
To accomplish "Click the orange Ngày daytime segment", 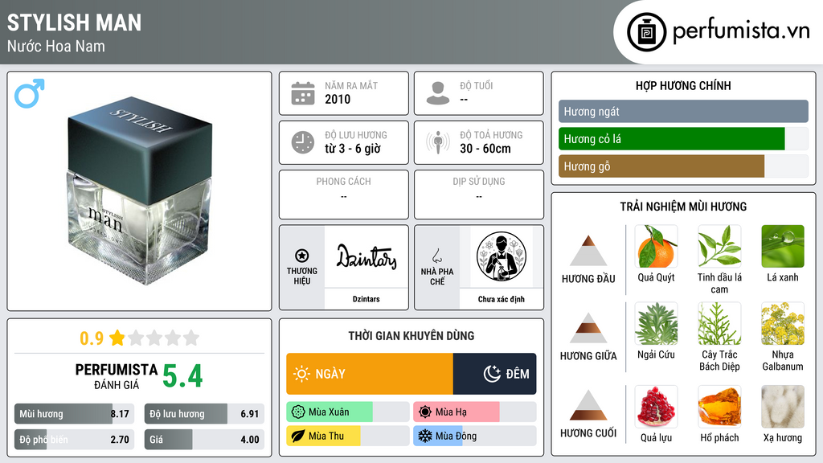I will (370, 374).
